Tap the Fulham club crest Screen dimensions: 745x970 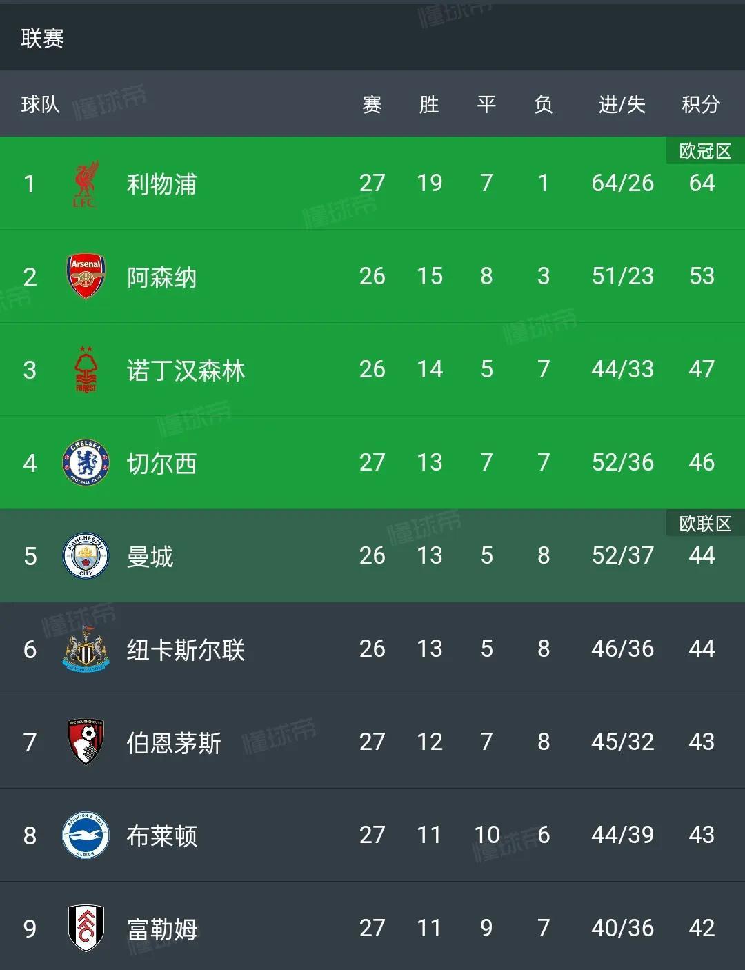point(86,929)
